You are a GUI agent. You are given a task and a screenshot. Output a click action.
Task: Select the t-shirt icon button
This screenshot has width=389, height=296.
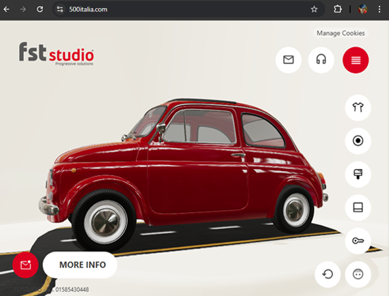tap(358, 108)
